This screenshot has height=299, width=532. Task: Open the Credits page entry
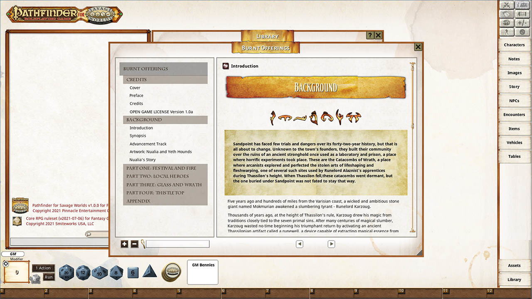pos(136,103)
